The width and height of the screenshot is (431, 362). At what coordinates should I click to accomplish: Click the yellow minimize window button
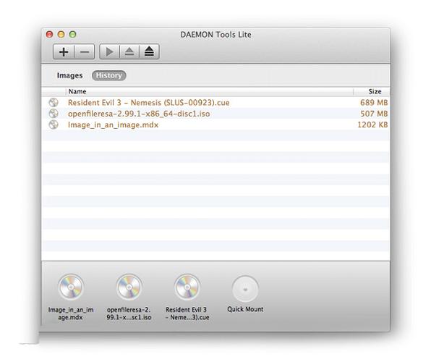(61, 35)
